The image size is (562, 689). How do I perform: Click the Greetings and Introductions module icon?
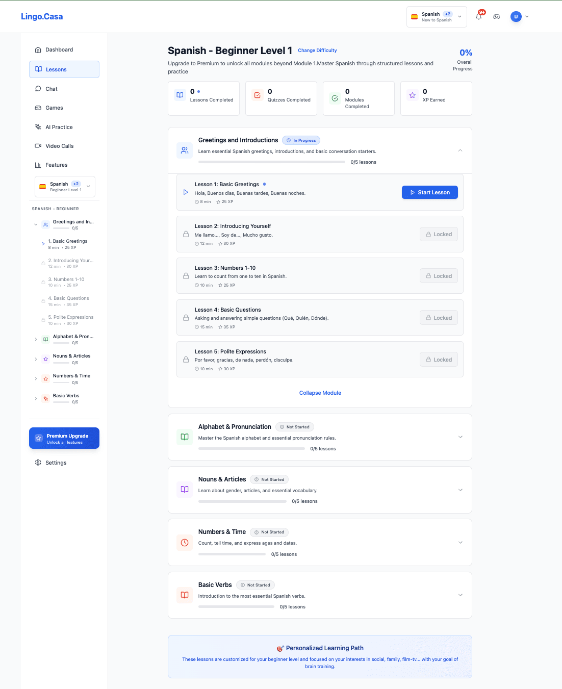tap(185, 150)
